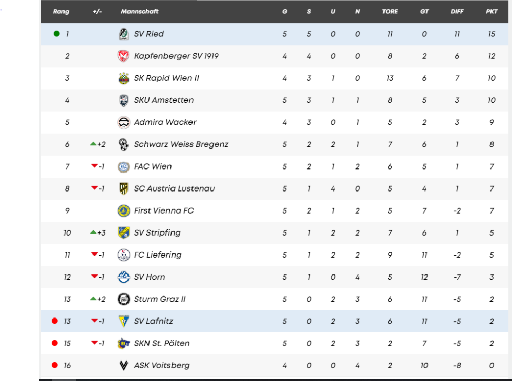Click the SV Ried club crest
Screen dimensions: 512x381
[x=123, y=34]
